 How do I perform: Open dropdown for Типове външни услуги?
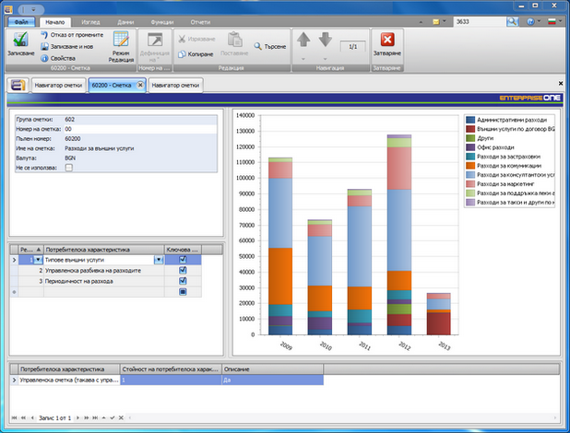tap(158, 260)
